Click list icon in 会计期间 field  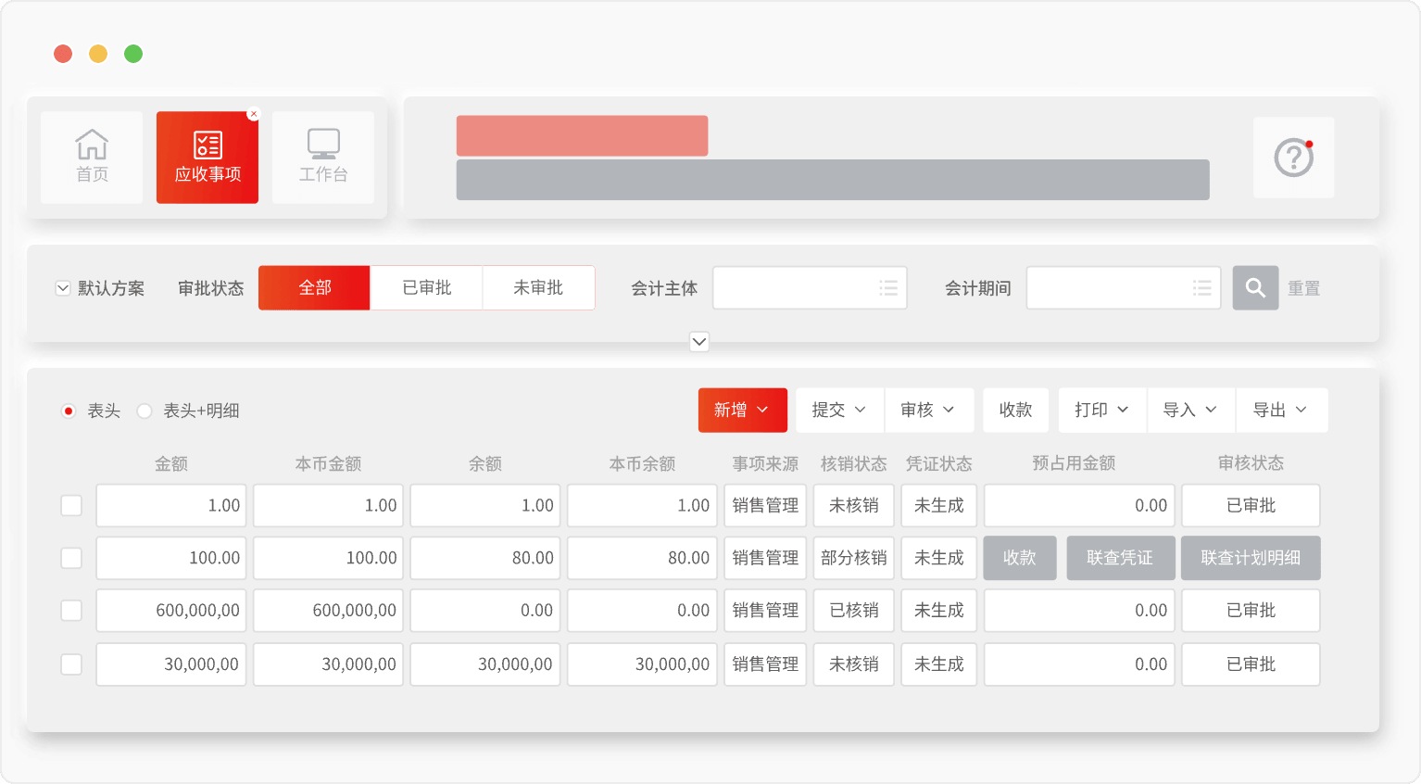pyautogui.click(x=1201, y=288)
